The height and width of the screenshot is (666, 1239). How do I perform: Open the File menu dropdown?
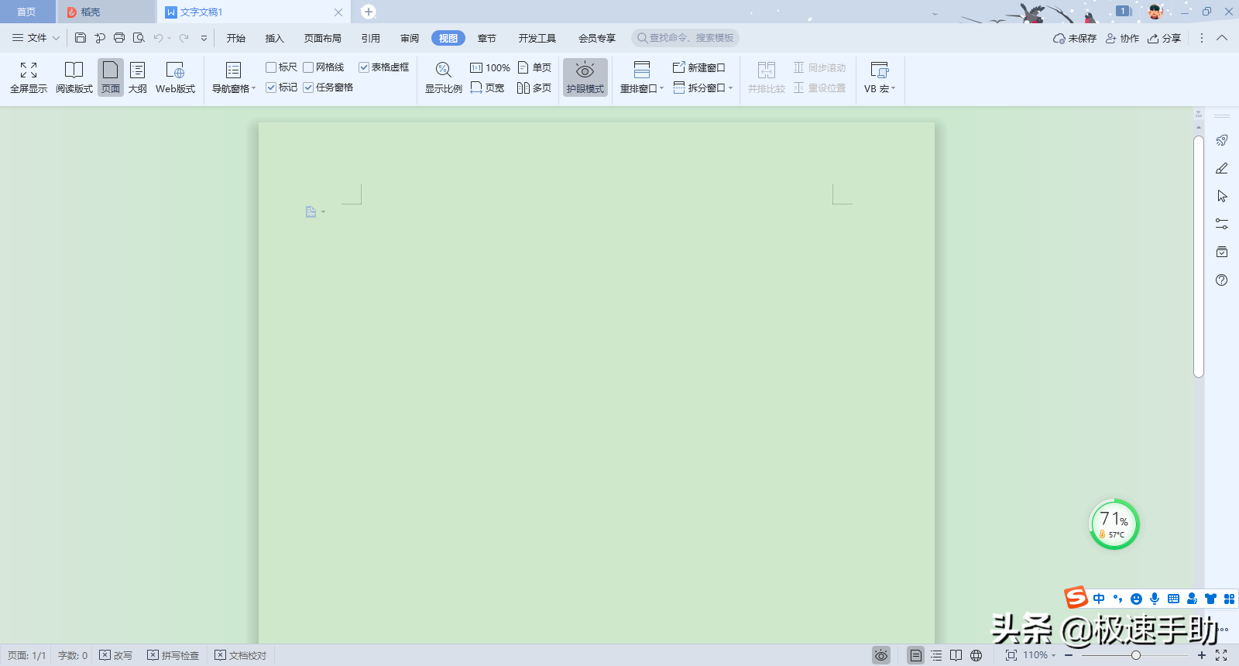tap(36, 38)
